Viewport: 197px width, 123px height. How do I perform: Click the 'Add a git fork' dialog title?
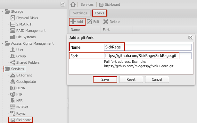[81, 38]
